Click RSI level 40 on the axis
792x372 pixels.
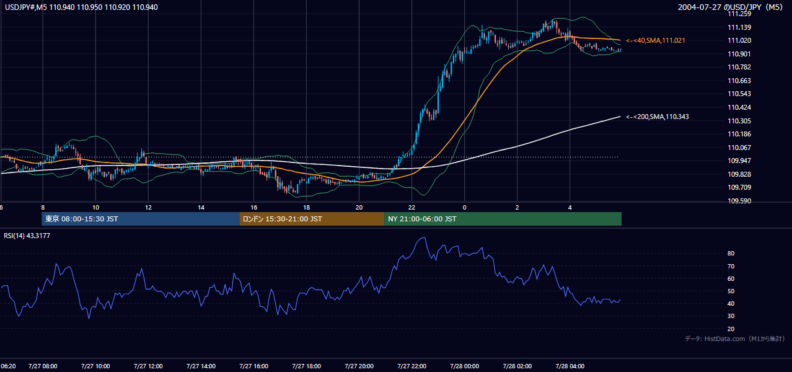click(731, 303)
